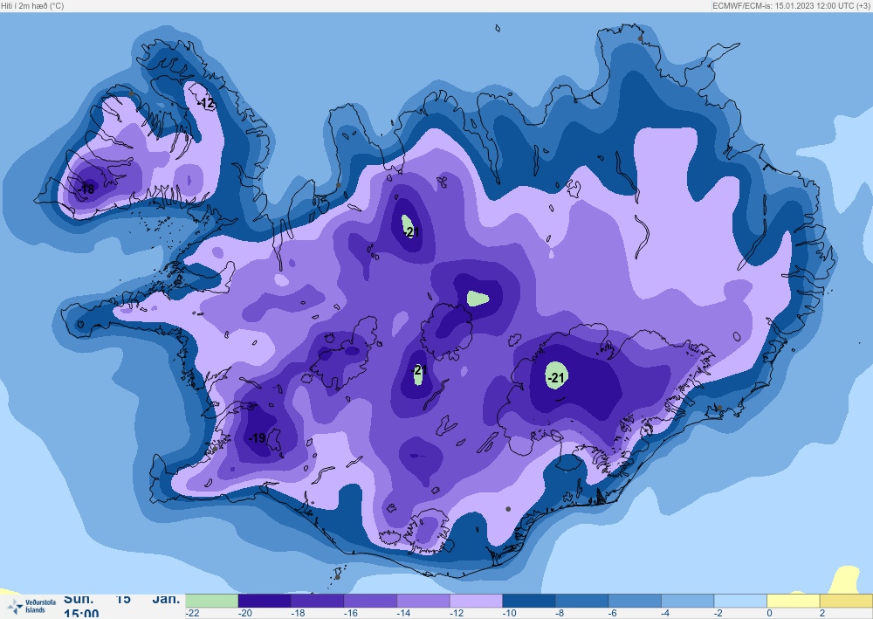Click the '-4' legend value
Viewport: 873px width, 619px height.
[666, 614]
